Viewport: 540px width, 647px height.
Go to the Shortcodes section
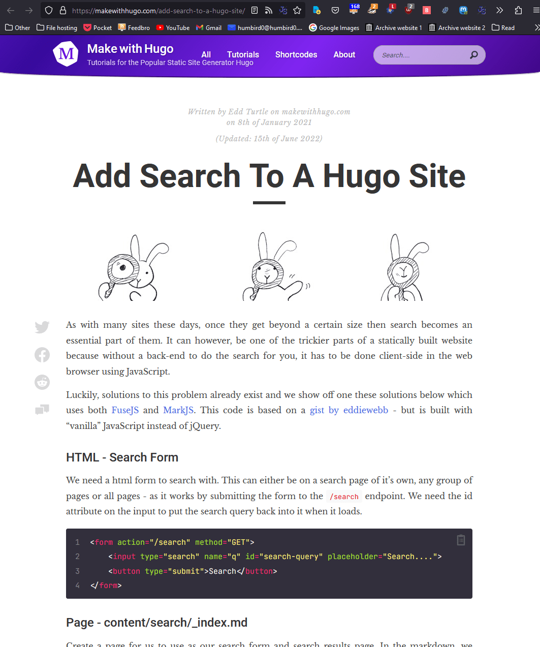[296, 55]
